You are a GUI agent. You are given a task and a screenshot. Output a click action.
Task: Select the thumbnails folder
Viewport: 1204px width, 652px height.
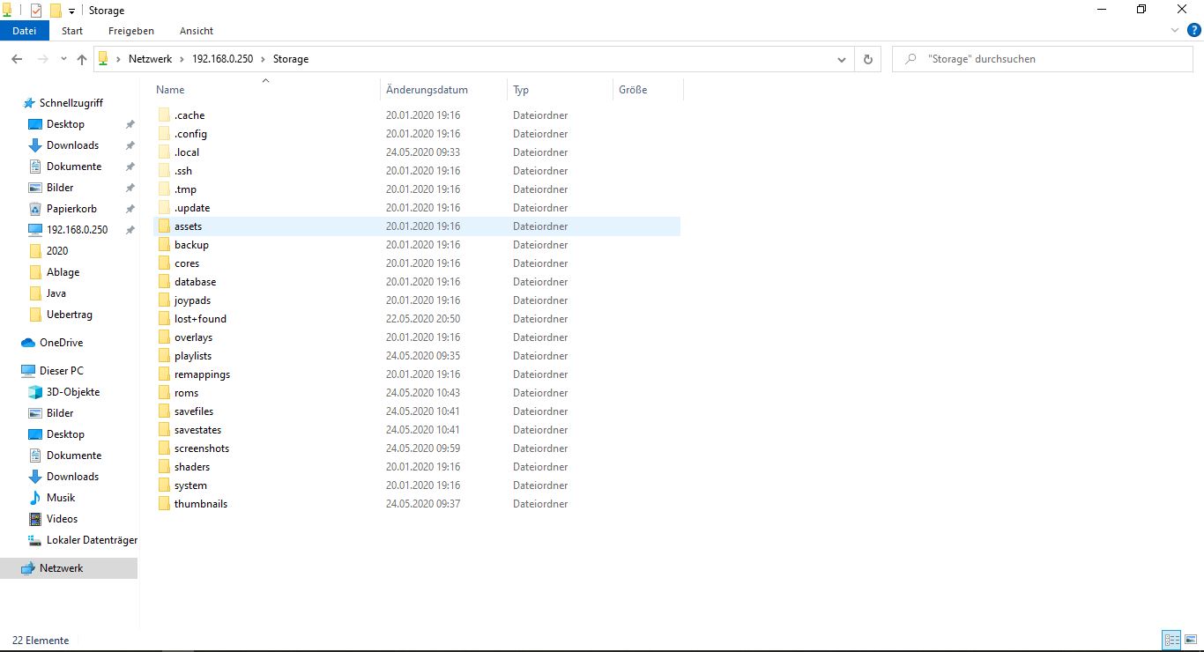(201, 504)
